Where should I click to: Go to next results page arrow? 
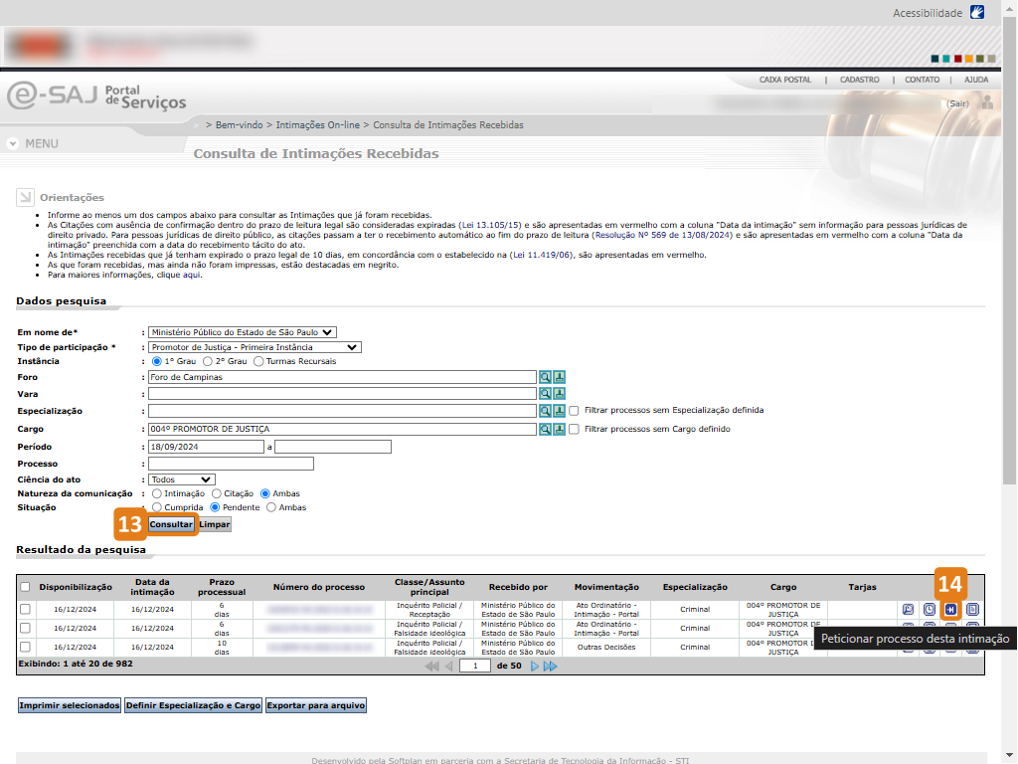(535, 666)
